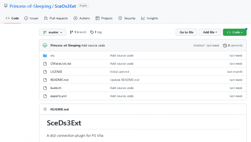Open the Pull requests tab
This screenshot has height=142, width=251.
56,18
